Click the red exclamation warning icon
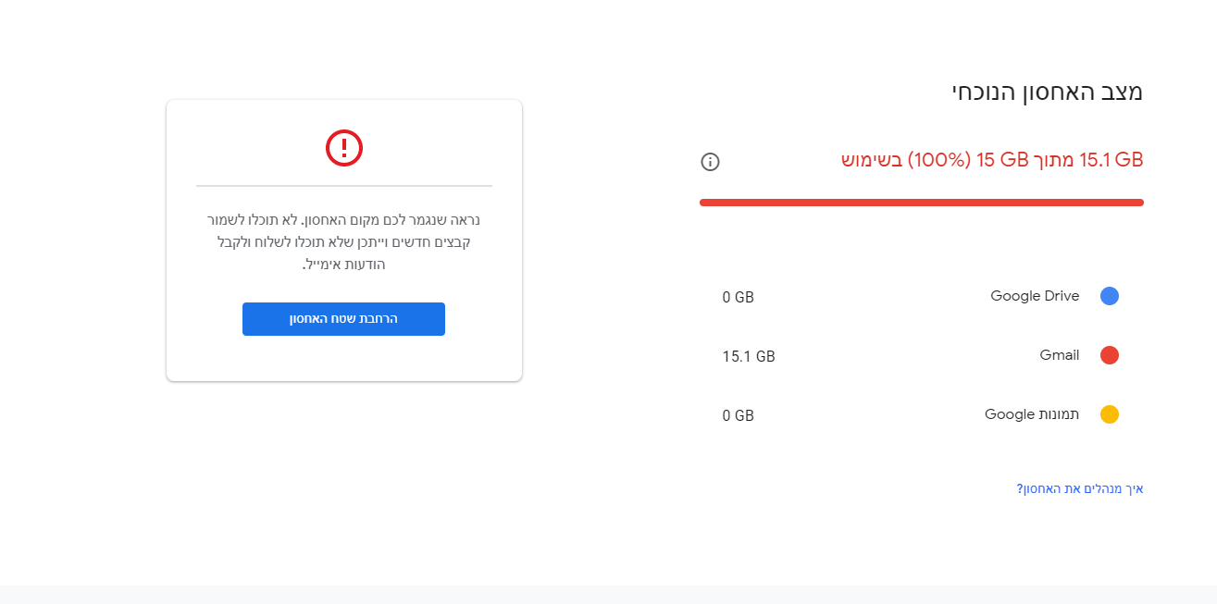This screenshot has height=604, width=1217. [x=344, y=148]
